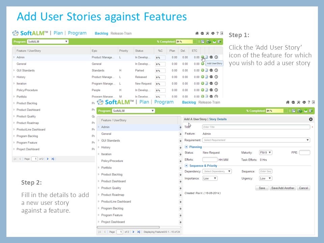Image resolution: width=324 pixels, height=243 pixels.
Task: Switch to Release-Train tab in the lower window
Action: pos(209,102)
